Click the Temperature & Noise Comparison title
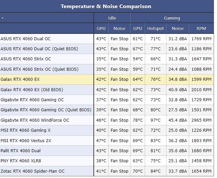 coord(106,6)
